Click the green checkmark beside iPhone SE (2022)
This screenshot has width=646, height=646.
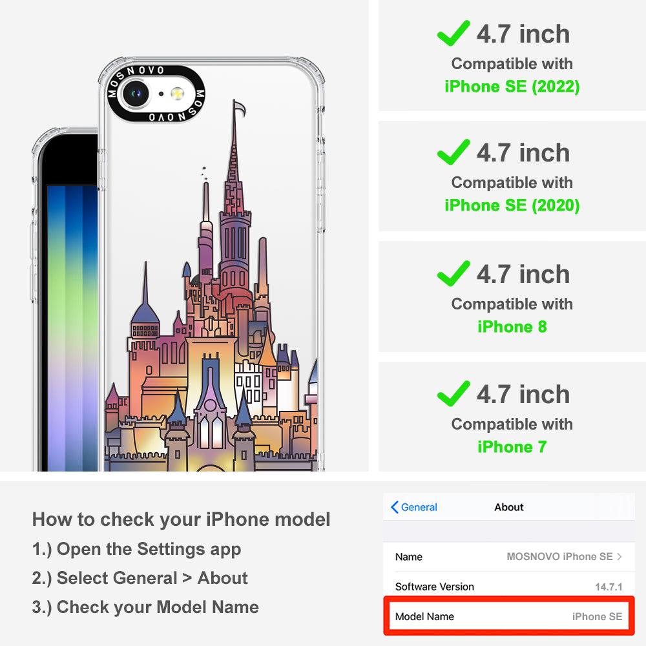click(453, 33)
